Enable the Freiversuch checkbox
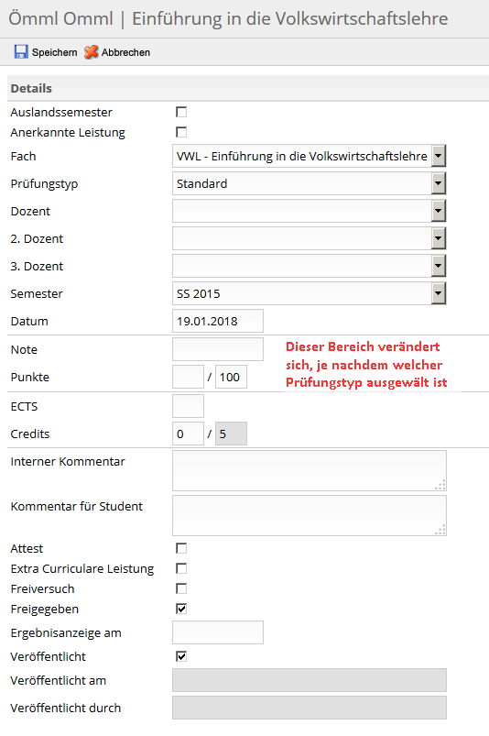This screenshot has height=736, width=489. (181, 588)
